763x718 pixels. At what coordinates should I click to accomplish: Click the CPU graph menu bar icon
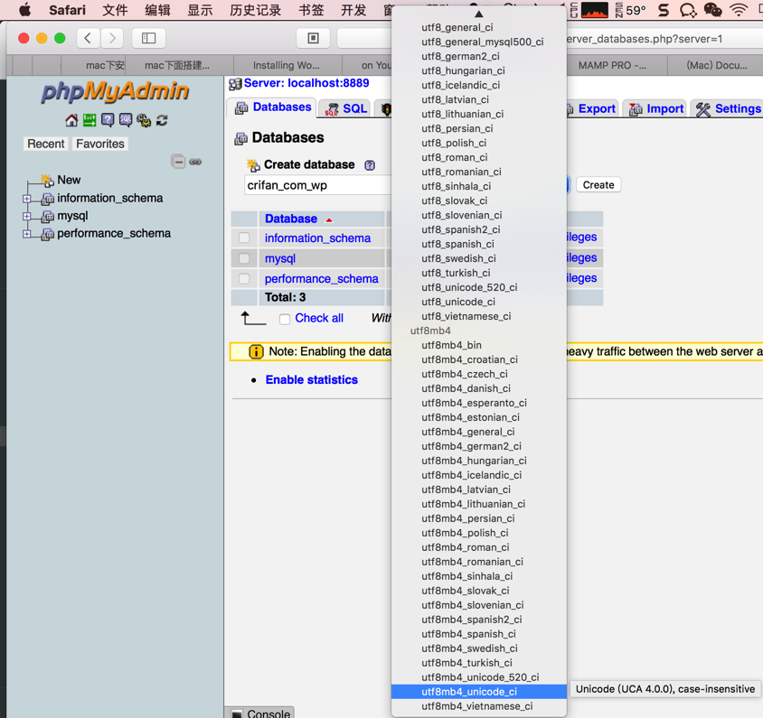click(x=595, y=10)
